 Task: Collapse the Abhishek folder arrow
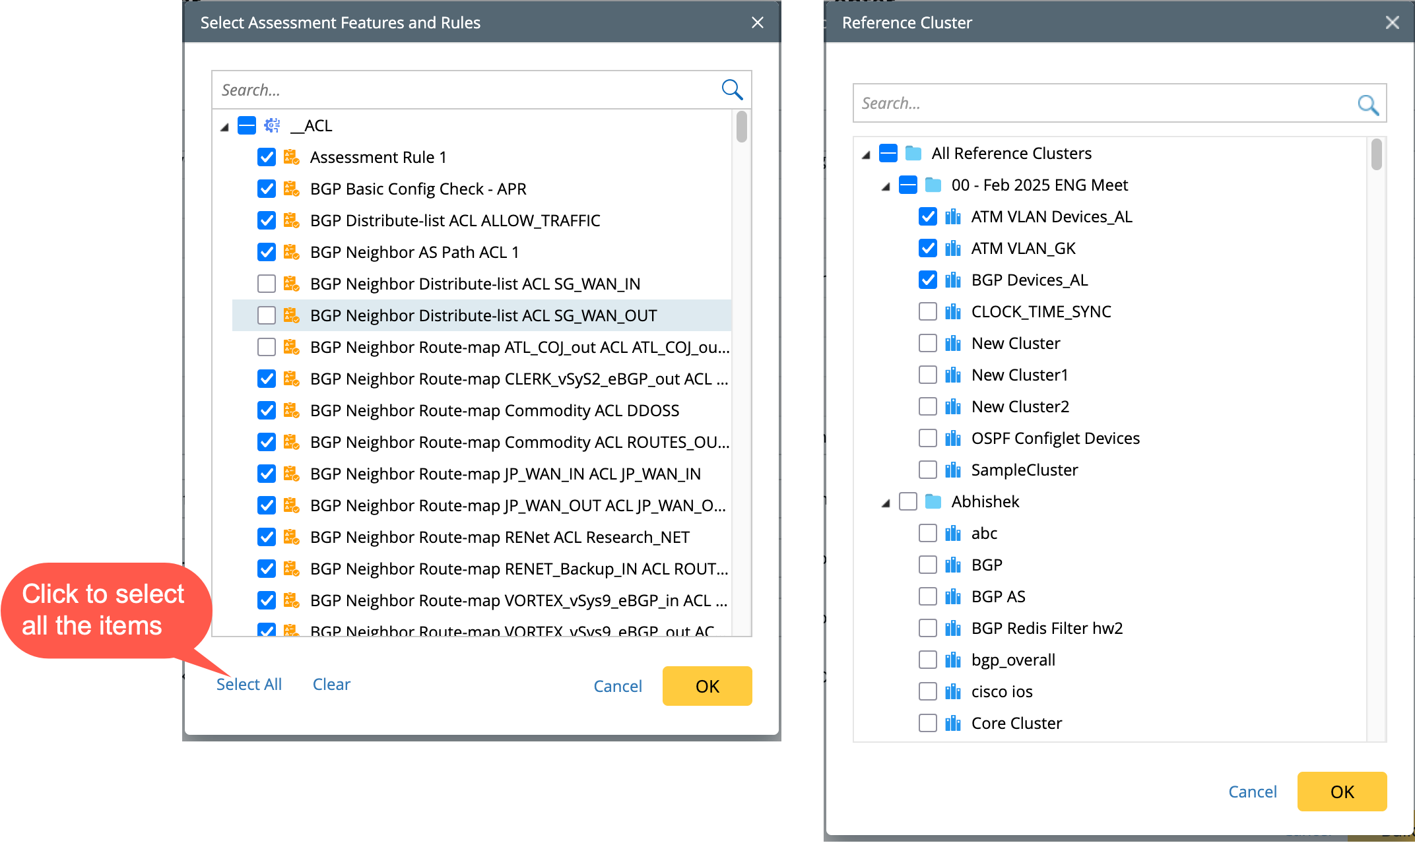coord(886,503)
